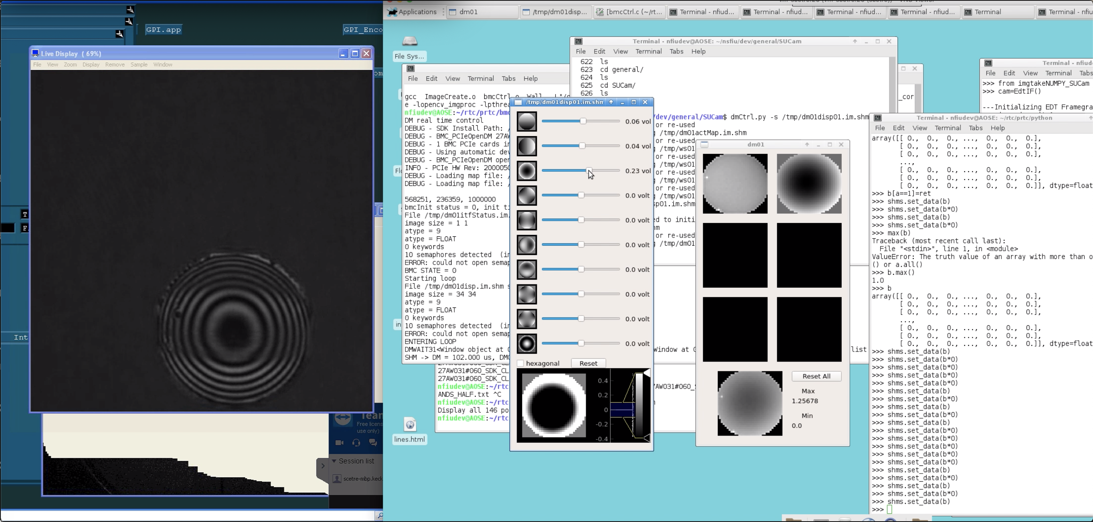Collapse the Session list section
Image resolution: width=1093 pixels, height=522 pixels.
[334, 461]
